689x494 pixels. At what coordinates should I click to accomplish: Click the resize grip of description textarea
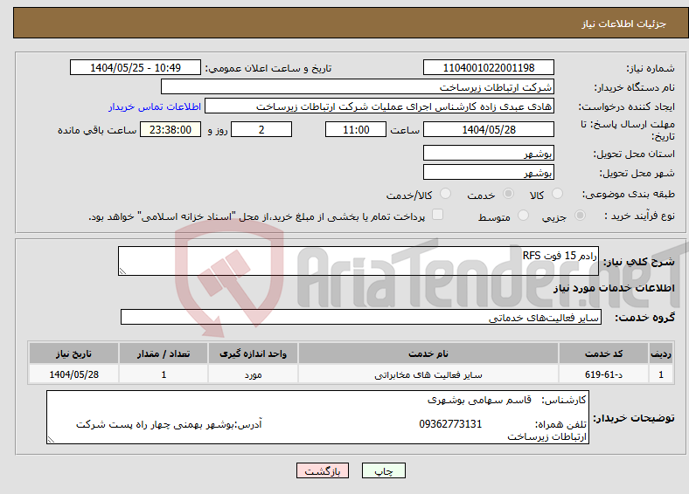pyautogui.click(x=122, y=271)
